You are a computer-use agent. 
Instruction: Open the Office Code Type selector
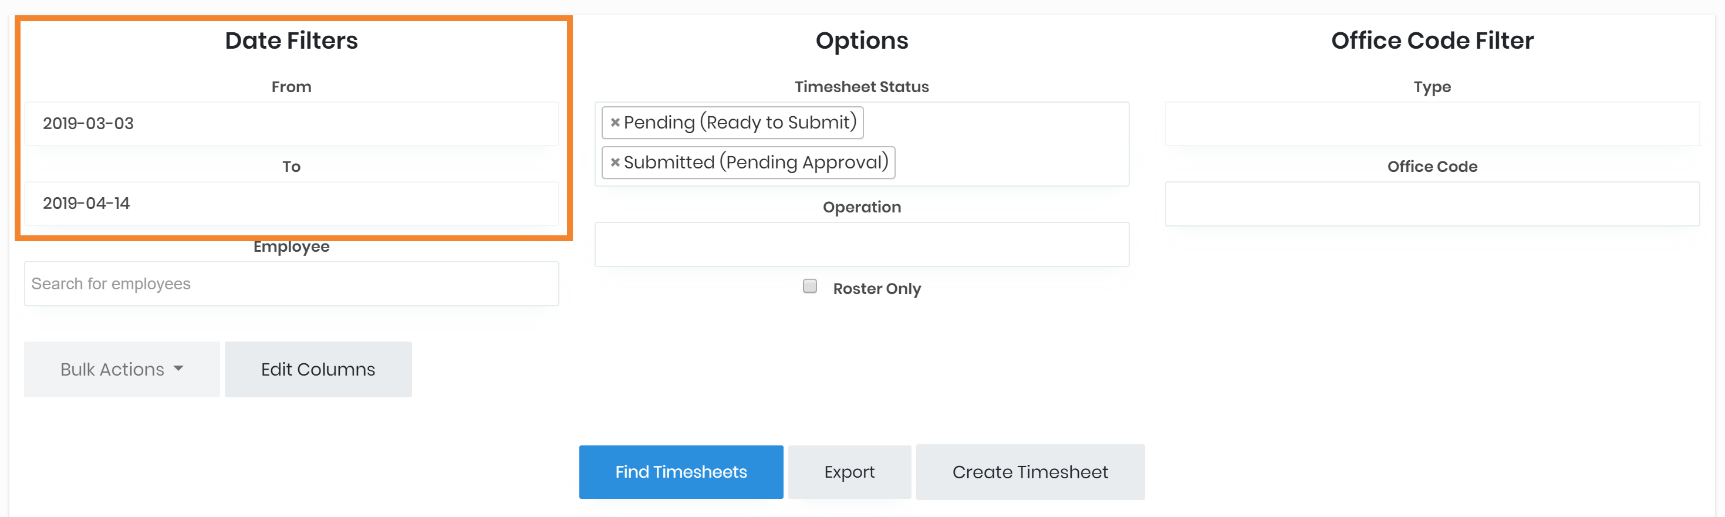click(x=1432, y=124)
